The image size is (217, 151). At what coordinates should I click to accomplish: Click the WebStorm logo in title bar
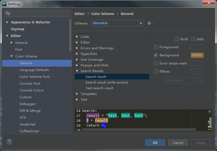tap(4, 4)
